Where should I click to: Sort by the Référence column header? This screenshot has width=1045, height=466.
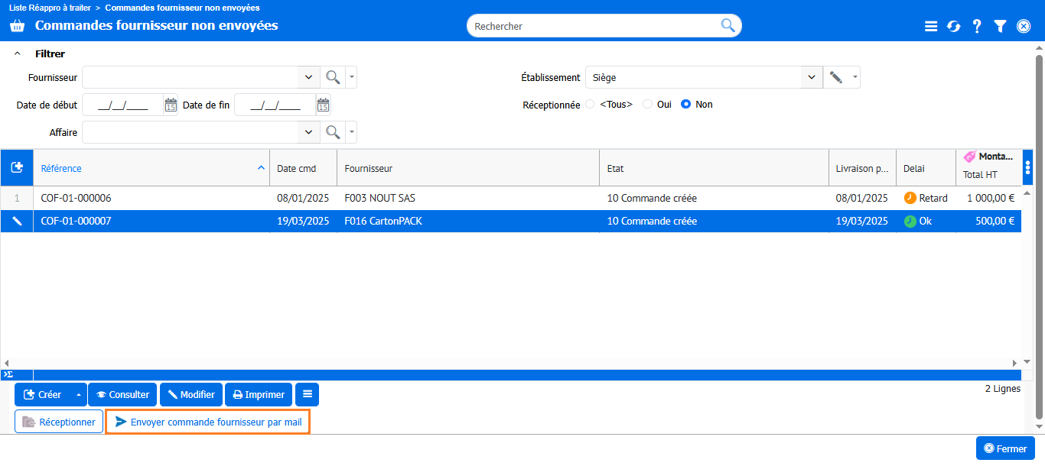(x=61, y=168)
